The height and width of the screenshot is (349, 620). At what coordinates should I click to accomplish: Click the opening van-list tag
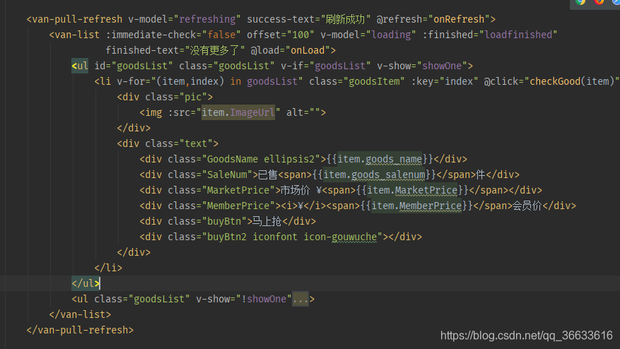[74, 35]
